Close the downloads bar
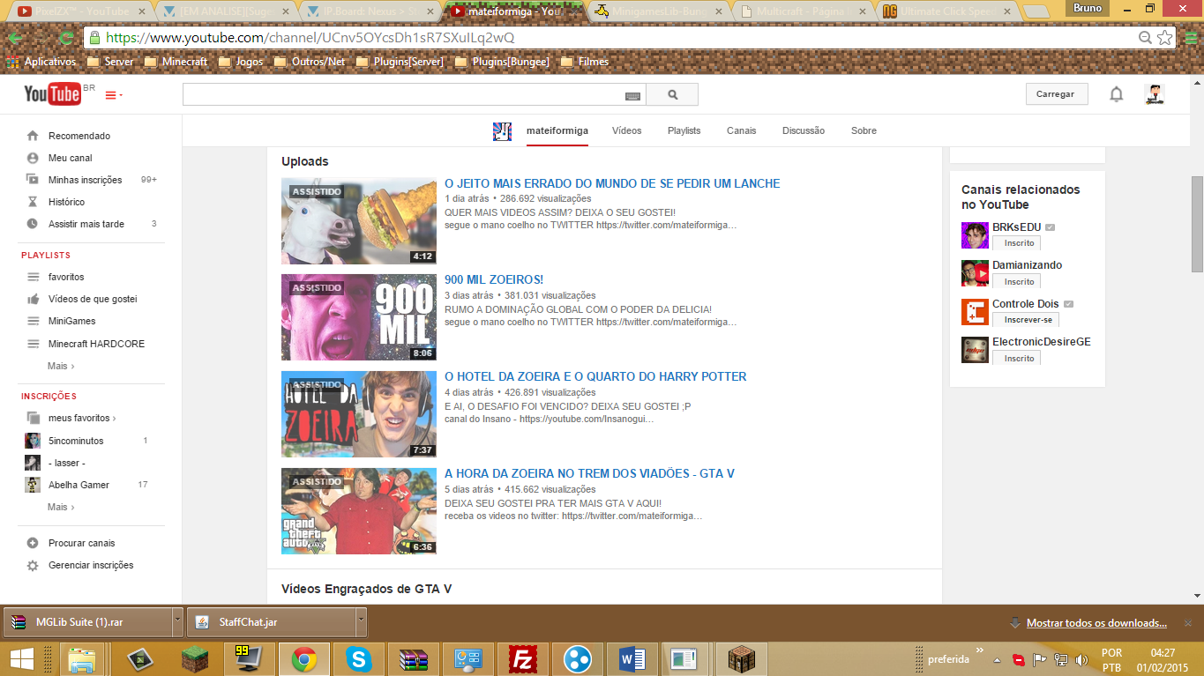 (x=1187, y=623)
